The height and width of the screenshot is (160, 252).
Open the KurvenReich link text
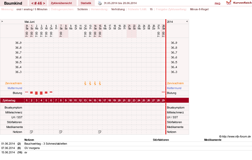(242, 3)
